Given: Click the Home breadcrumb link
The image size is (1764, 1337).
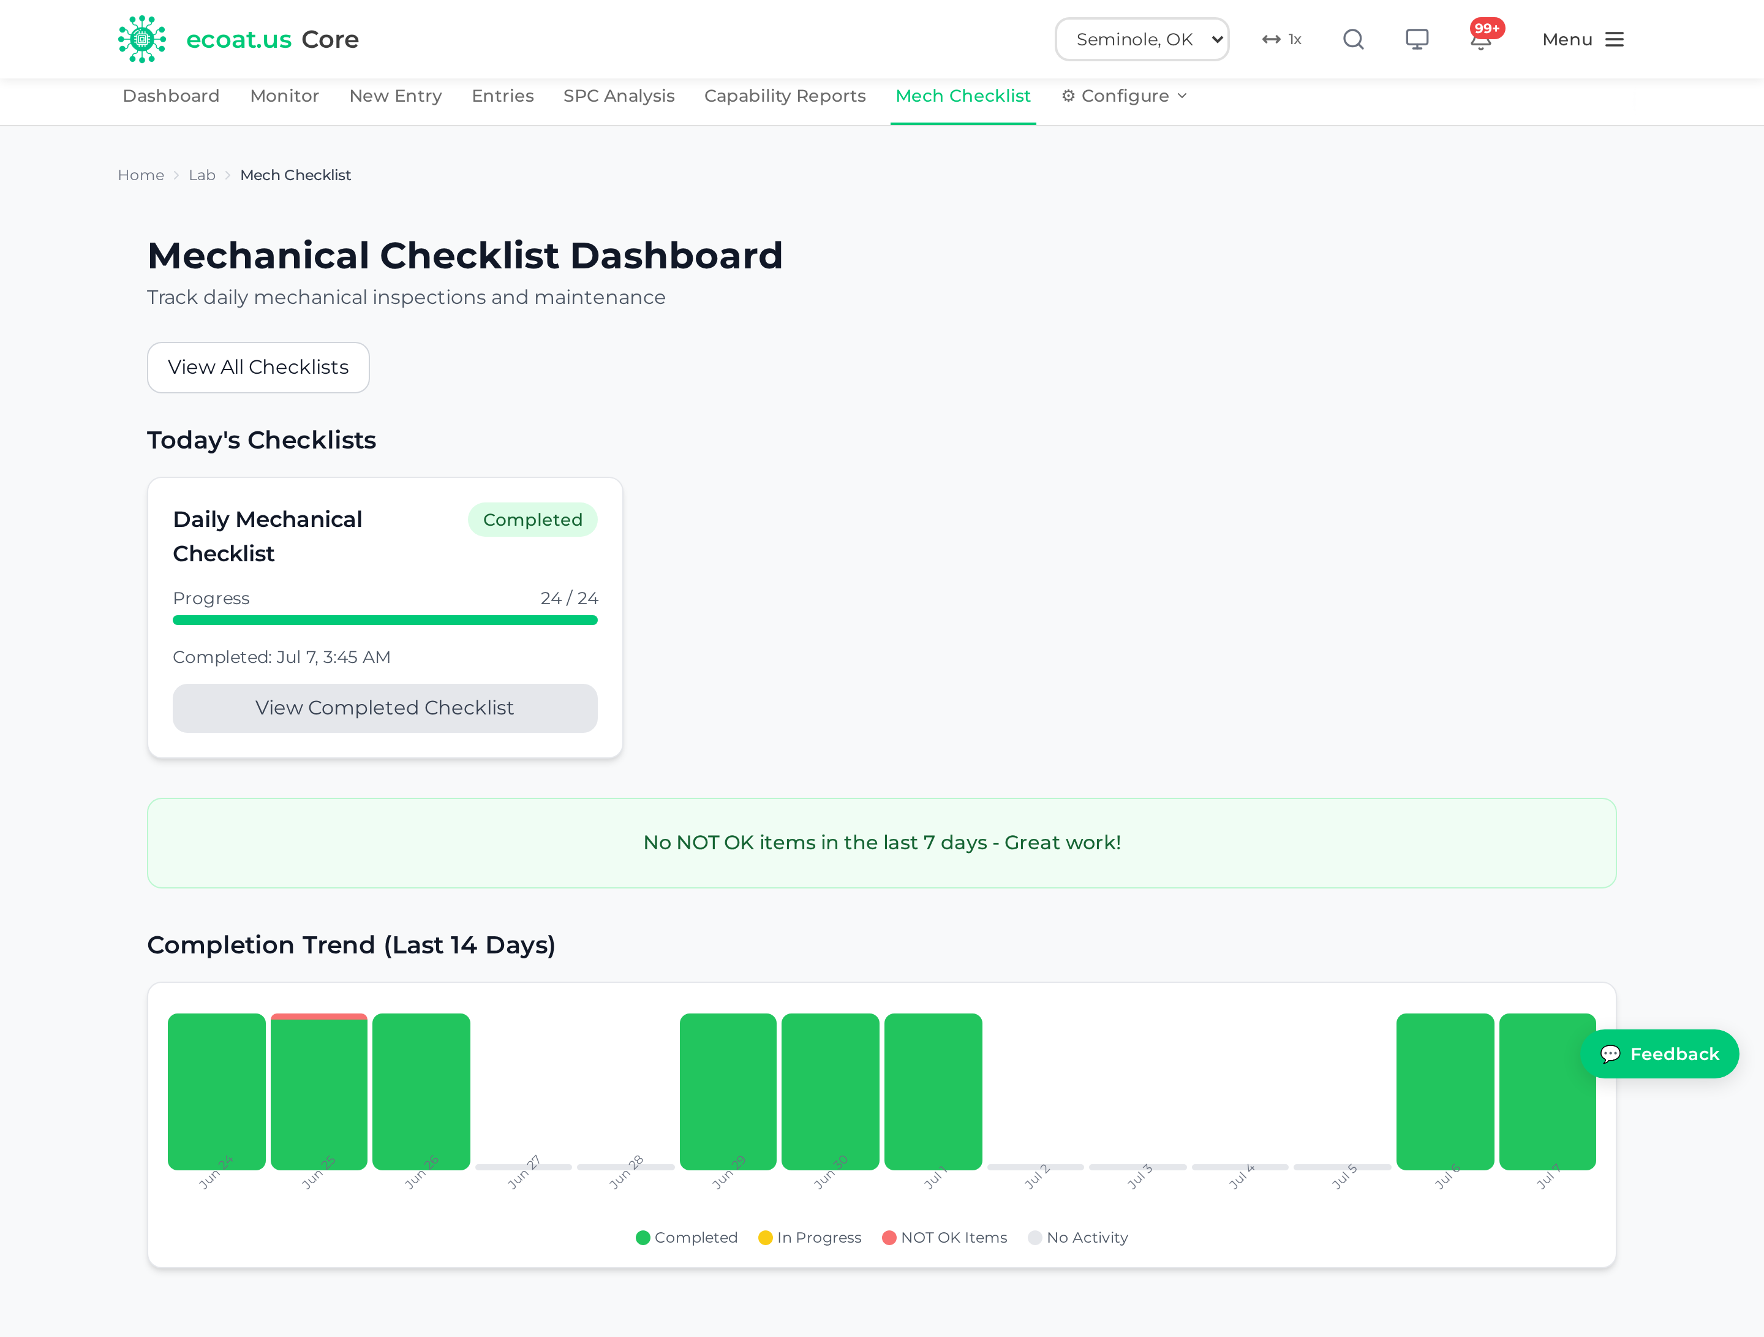Looking at the screenshot, I should 141,175.
